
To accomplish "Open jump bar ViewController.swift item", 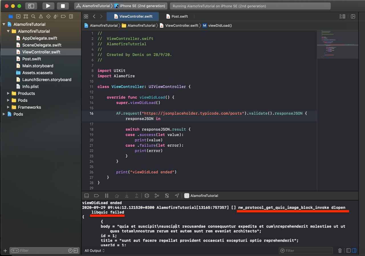I will (179, 25).
